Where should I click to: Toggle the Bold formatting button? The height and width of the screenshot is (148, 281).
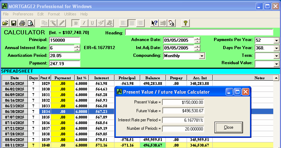tap(76, 23)
